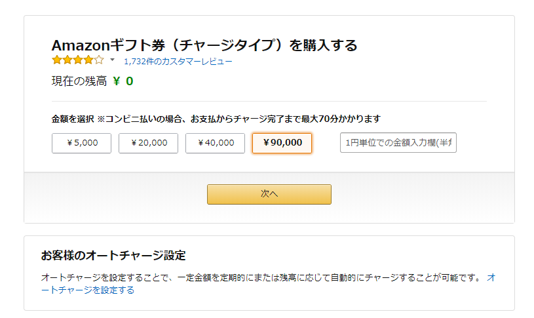Expand the star rating dropdown arrow

coord(112,60)
